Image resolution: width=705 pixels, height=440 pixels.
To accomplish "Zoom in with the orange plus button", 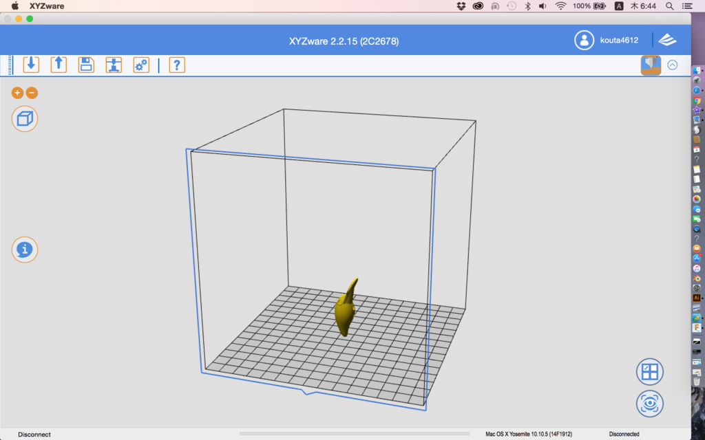I will point(17,93).
